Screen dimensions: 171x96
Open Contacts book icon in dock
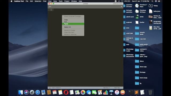[49, 93]
